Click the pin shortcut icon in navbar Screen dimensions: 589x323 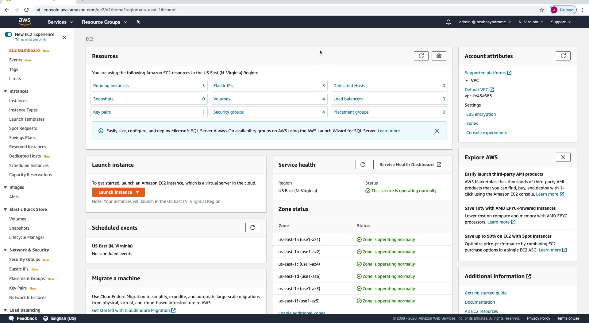138,22
